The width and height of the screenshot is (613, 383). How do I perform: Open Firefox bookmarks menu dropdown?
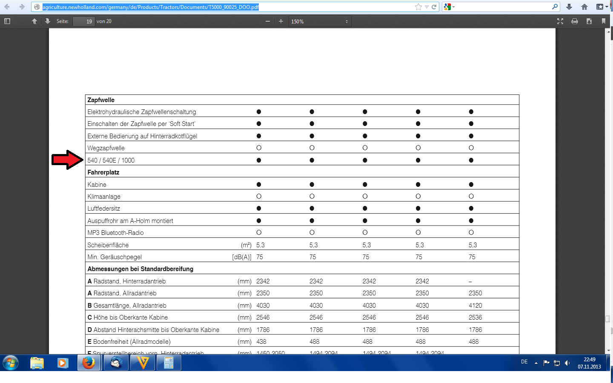tap(602, 7)
